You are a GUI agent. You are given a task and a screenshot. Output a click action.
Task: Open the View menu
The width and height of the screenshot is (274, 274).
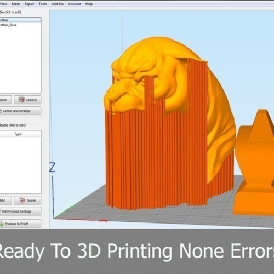tap(3, 4)
